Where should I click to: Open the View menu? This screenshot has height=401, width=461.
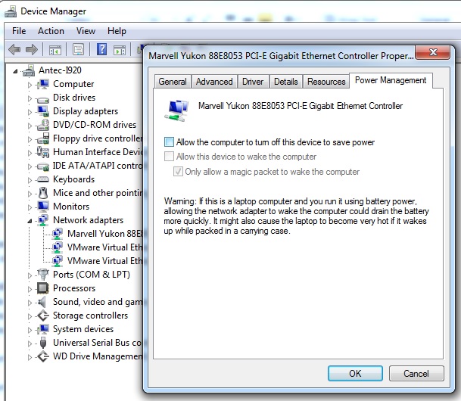coord(86,31)
